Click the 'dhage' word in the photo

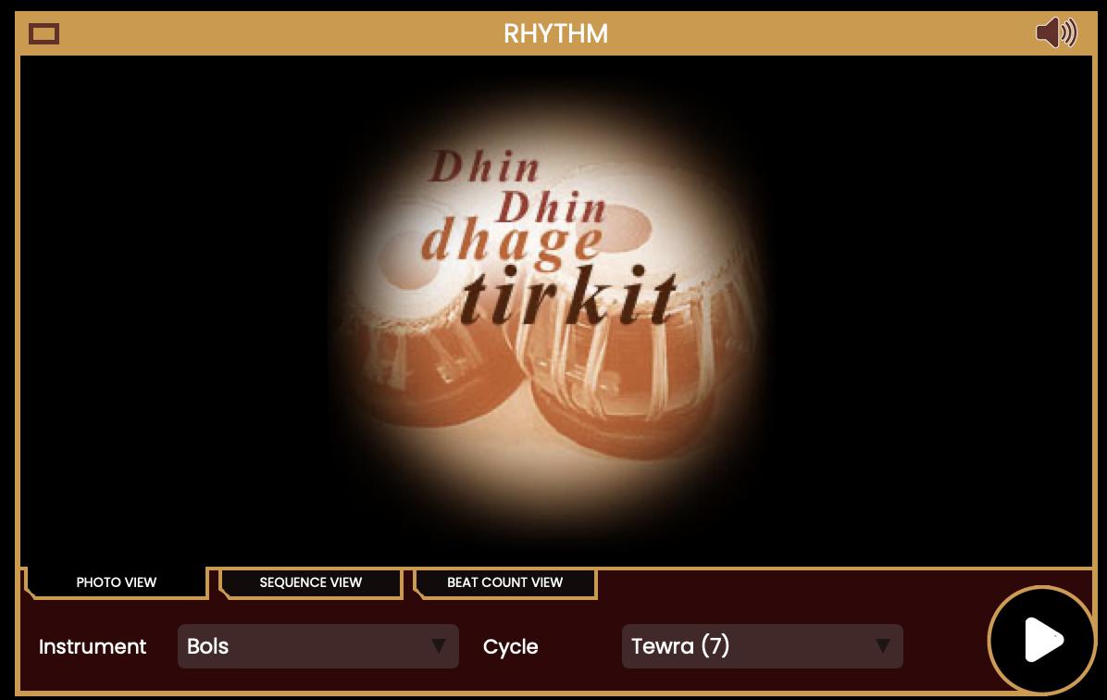(513, 244)
